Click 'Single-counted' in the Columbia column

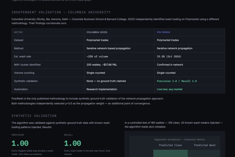(x=96, y=73)
